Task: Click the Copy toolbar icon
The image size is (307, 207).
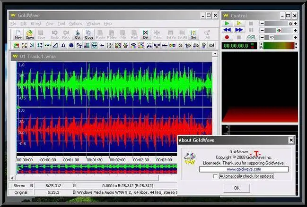Action: (x=88, y=34)
